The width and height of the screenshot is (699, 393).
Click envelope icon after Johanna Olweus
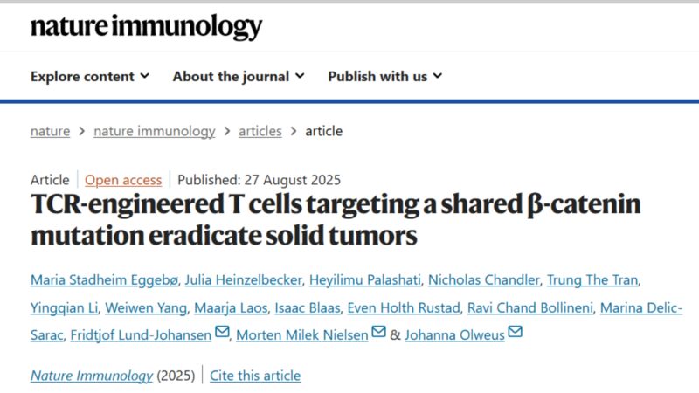point(515,332)
